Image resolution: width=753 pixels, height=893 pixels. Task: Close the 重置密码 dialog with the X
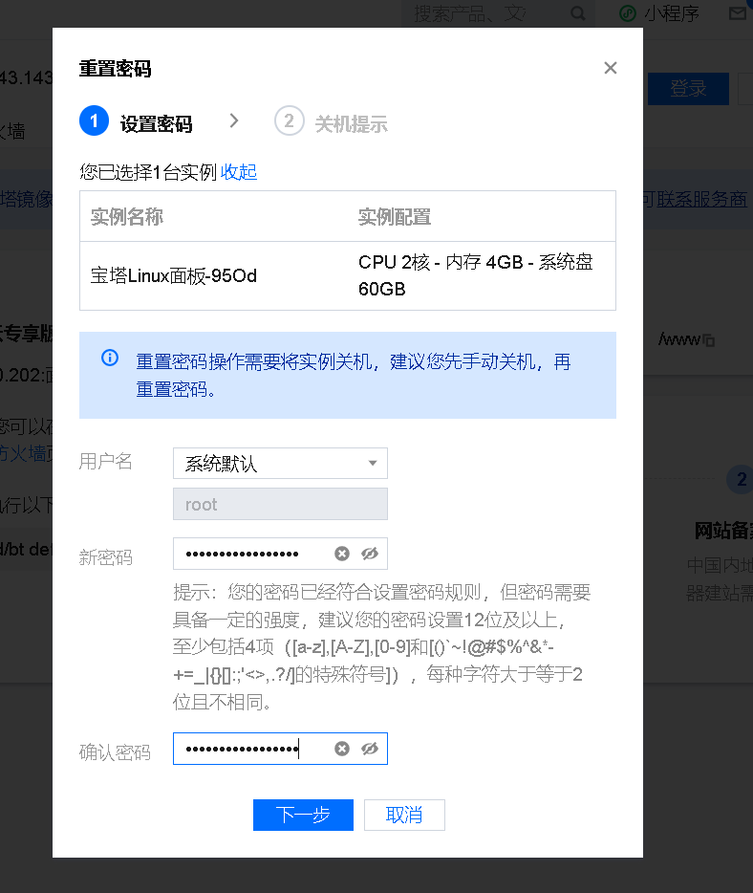click(x=611, y=68)
